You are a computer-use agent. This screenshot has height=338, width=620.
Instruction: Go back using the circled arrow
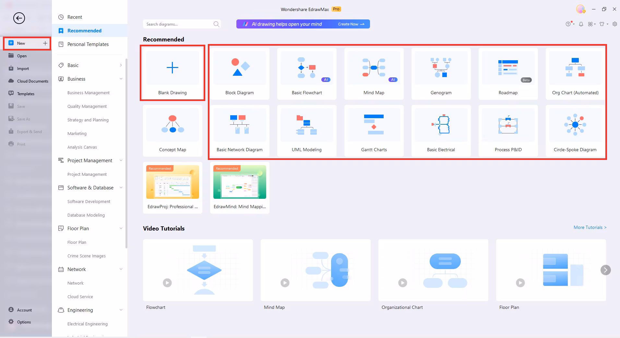tap(19, 18)
